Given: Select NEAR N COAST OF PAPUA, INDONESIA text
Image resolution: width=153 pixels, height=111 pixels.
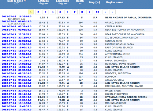Looking at the screenshot, I should pos(128,18).
